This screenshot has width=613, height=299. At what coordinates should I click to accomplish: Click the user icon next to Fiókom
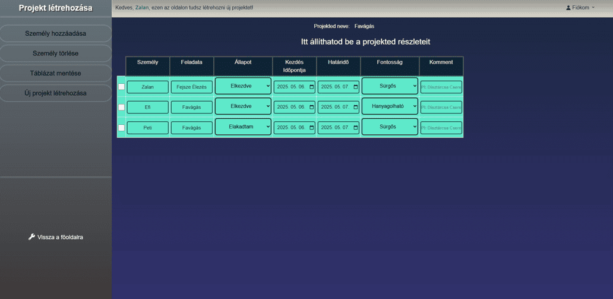pyautogui.click(x=568, y=8)
